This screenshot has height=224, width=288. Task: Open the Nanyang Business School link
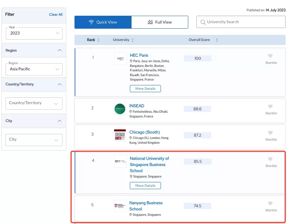coord(146,206)
